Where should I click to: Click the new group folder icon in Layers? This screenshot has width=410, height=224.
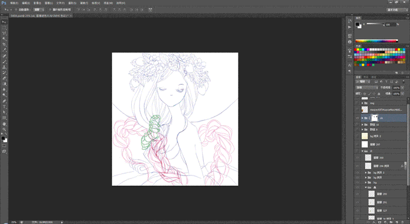(x=391, y=222)
